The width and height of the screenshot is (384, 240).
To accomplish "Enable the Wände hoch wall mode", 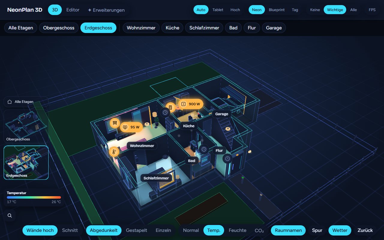I will tap(40, 230).
